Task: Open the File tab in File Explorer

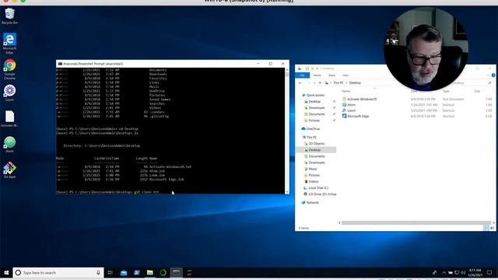Action: pos(303,75)
